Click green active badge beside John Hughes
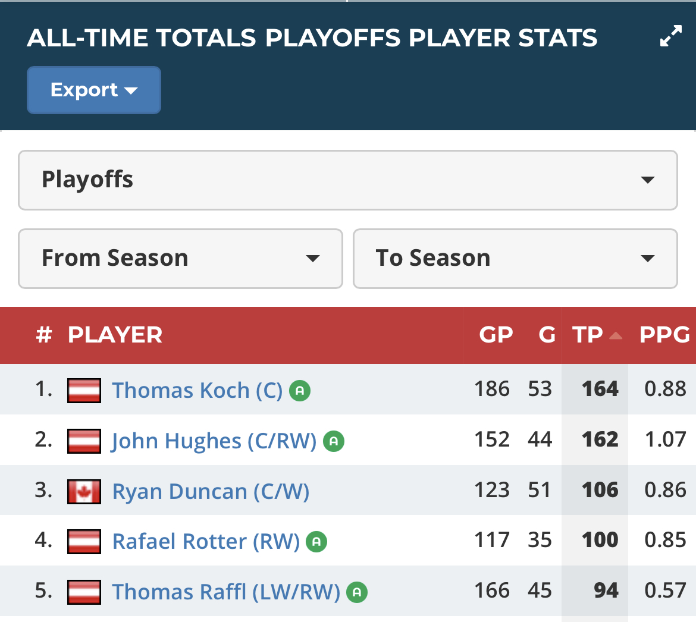The image size is (696, 622). pos(334,441)
